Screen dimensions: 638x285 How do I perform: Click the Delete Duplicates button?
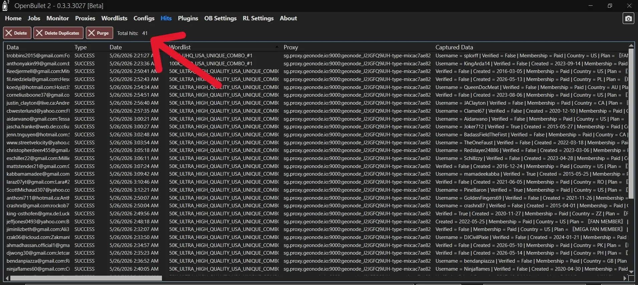[58, 33]
